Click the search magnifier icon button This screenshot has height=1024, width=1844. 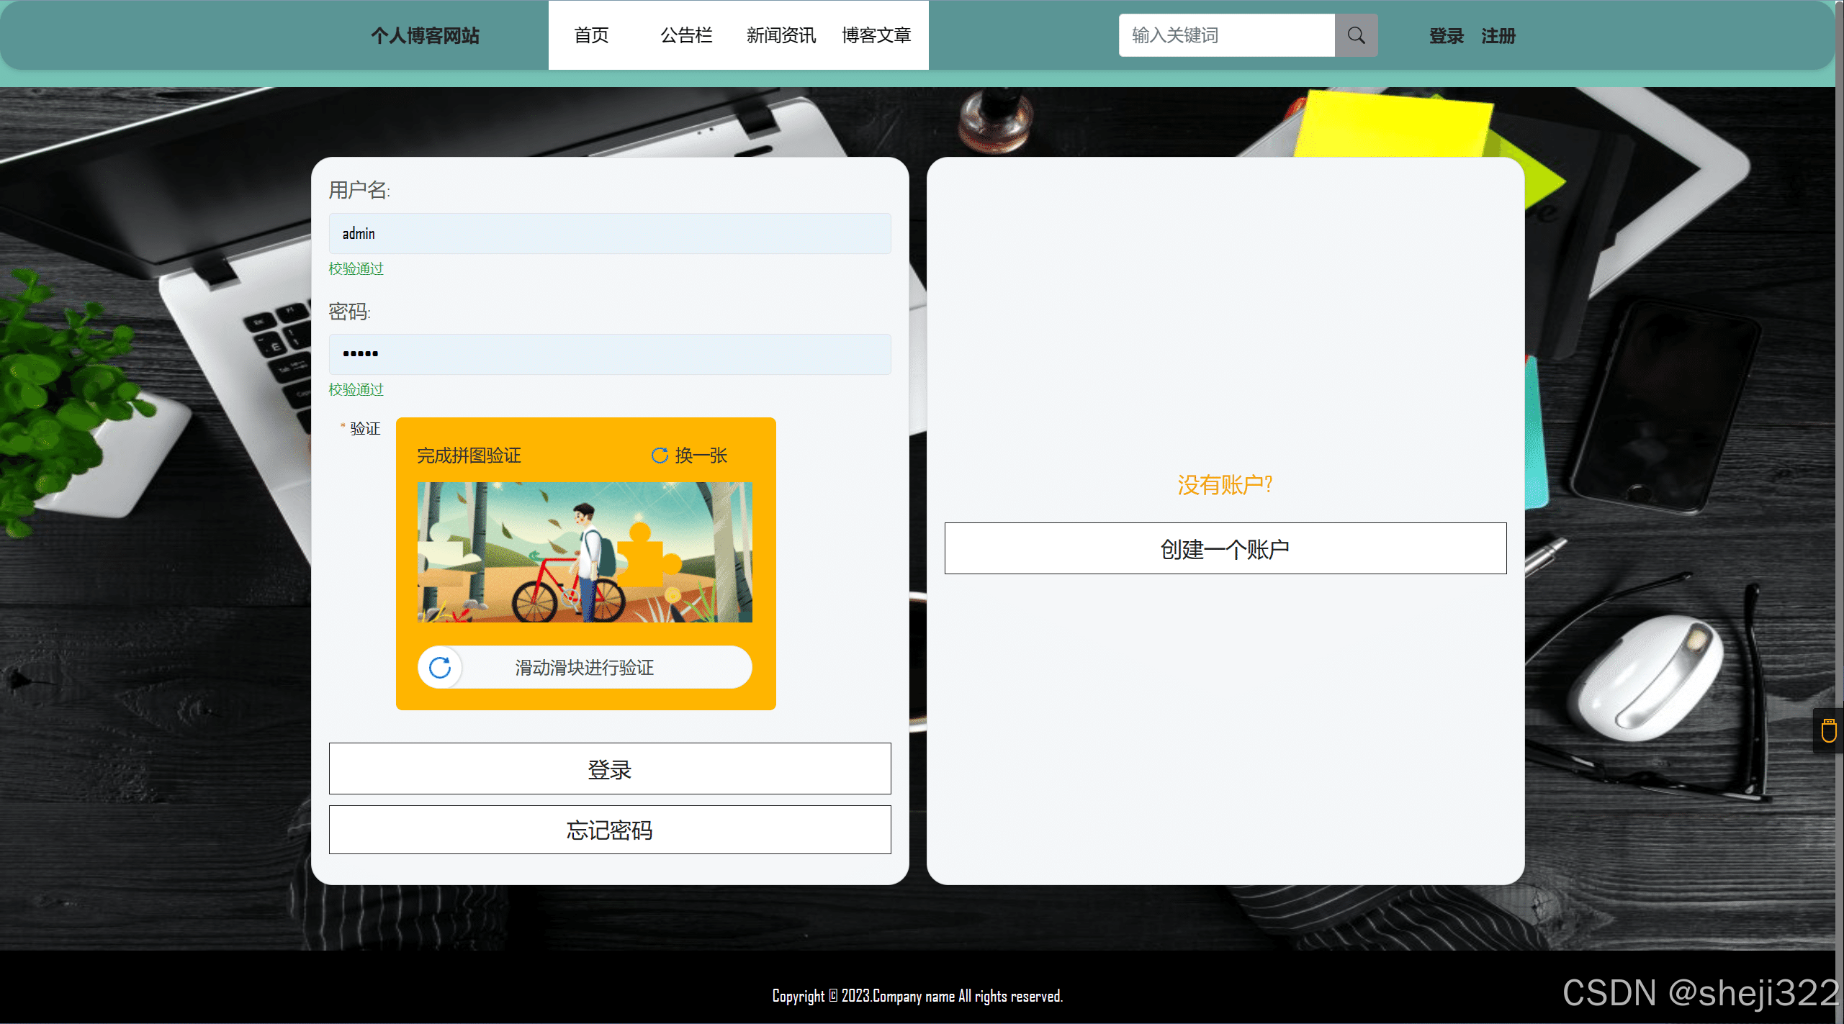point(1356,35)
